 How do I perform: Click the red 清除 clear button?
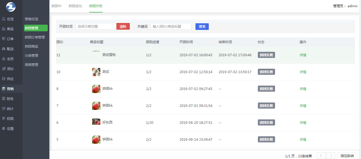point(123,27)
